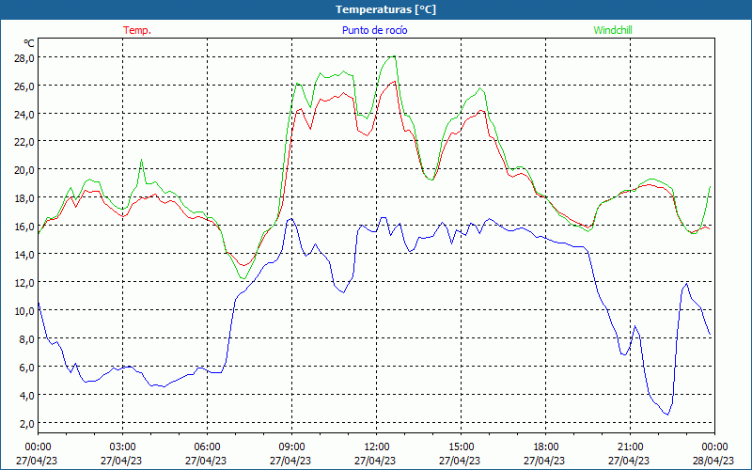Click the 06:00 time axis label
Image resolution: width=752 pixels, height=470 pixels.
click(207, 446)
